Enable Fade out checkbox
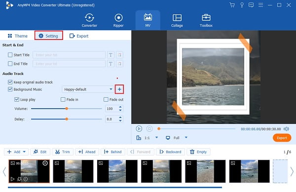296x192 pixels. [106, 99]
